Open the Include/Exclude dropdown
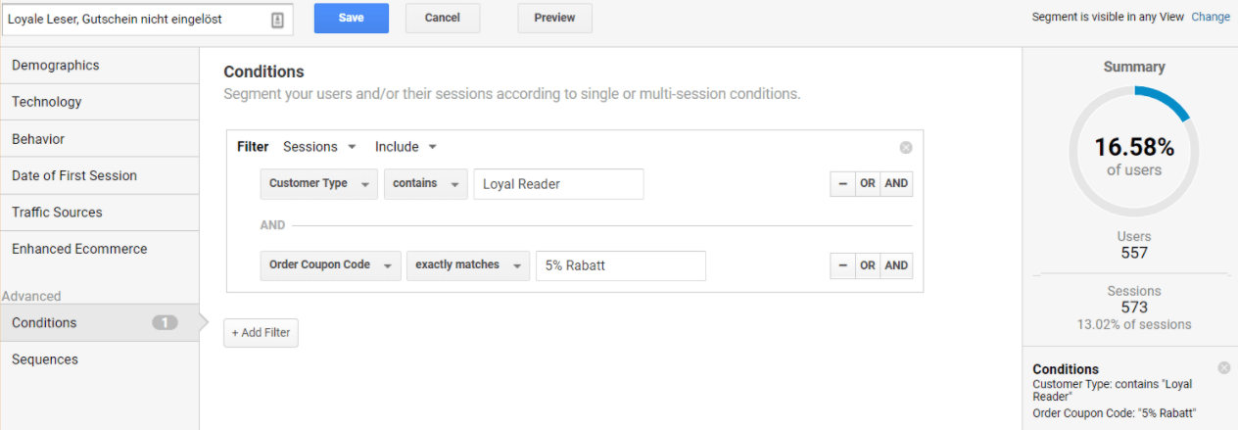Image resolution: width=1238 pixels, height=430 pixels. pyautogui.click(x=405, y=147)
